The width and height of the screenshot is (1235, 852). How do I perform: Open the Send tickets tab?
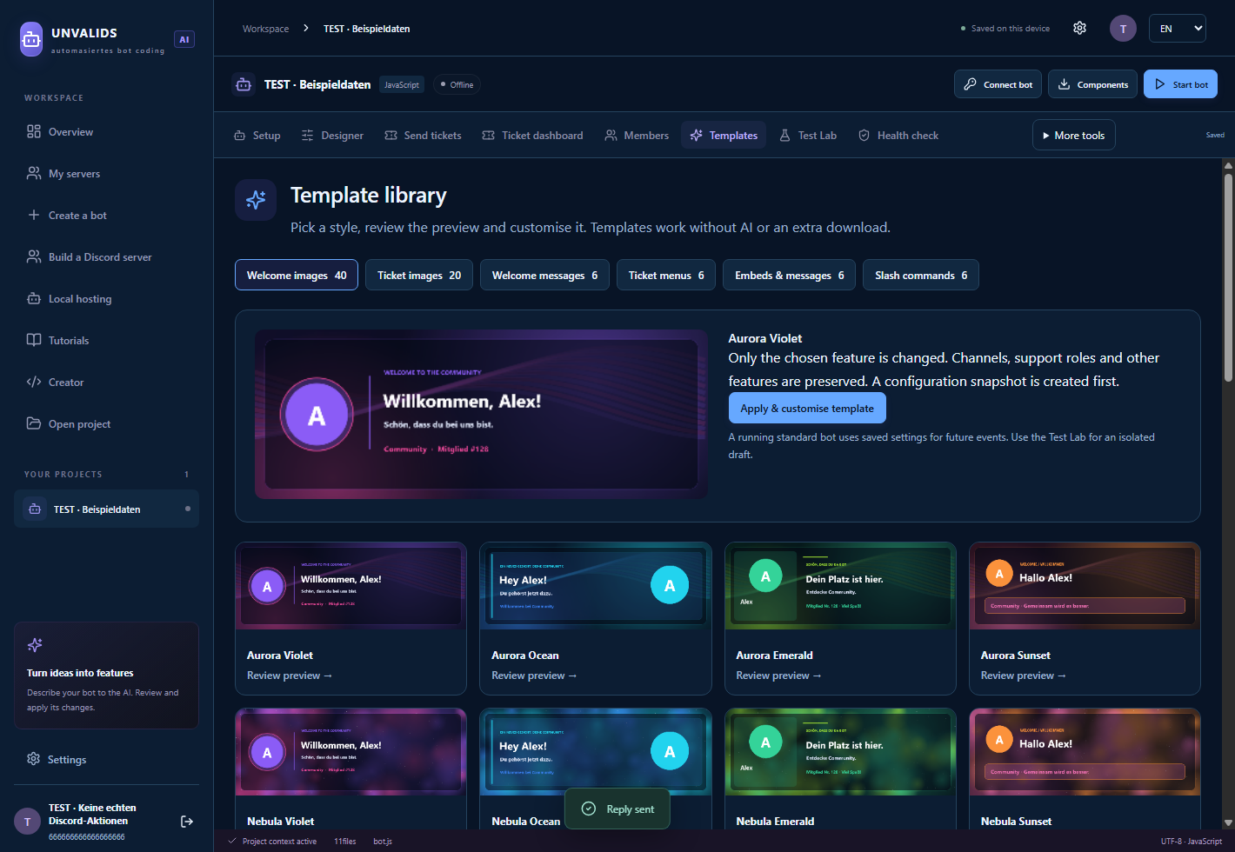point(423,136)
